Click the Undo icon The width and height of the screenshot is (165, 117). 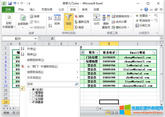click(15, 4)
